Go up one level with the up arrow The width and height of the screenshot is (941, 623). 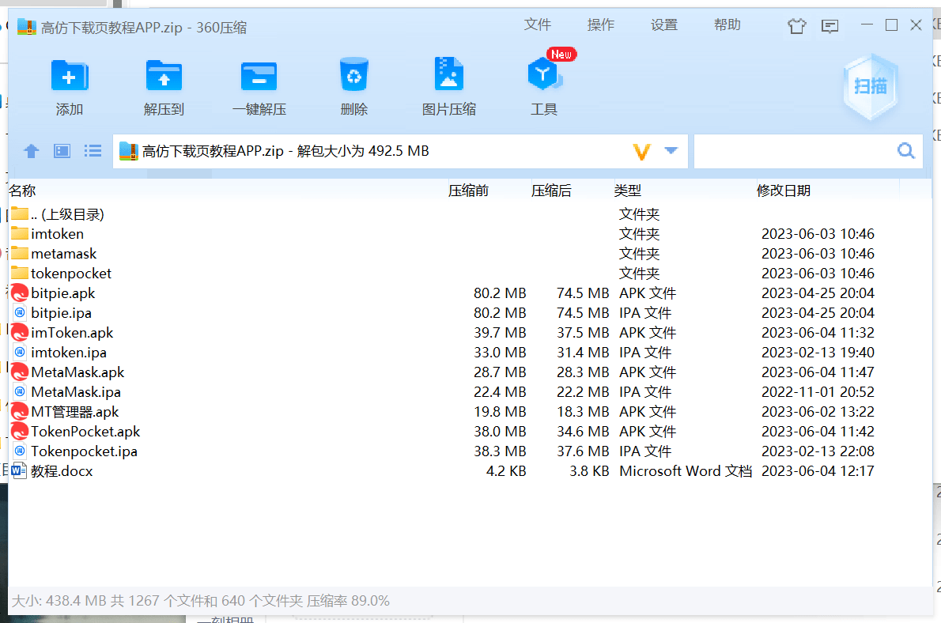click(32, 151)
